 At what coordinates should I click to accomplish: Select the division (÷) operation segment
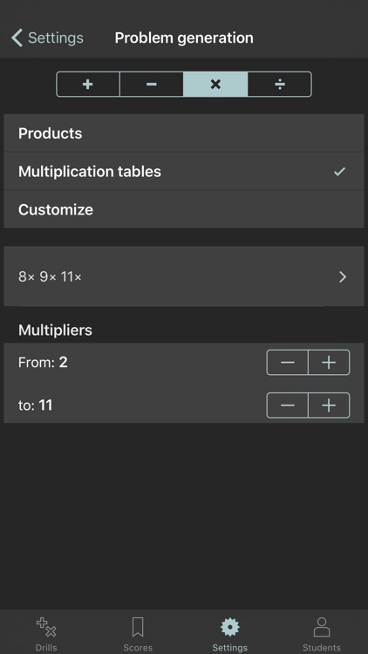[280, 85]
